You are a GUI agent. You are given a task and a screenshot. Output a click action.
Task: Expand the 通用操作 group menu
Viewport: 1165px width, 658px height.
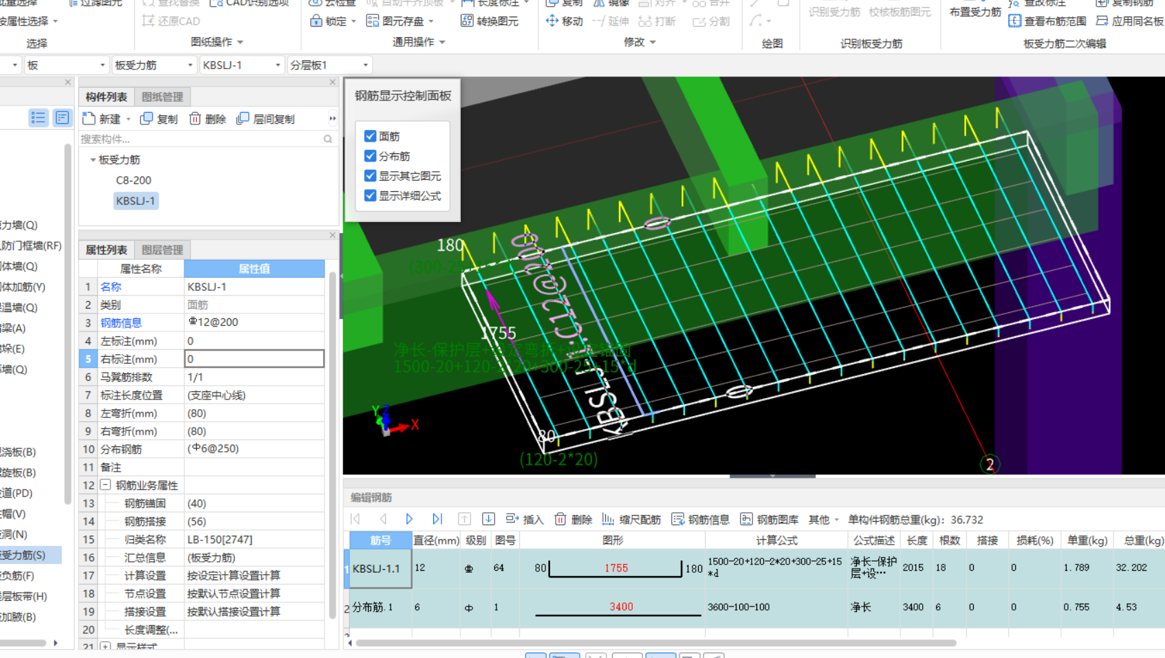tap(442, 43)
